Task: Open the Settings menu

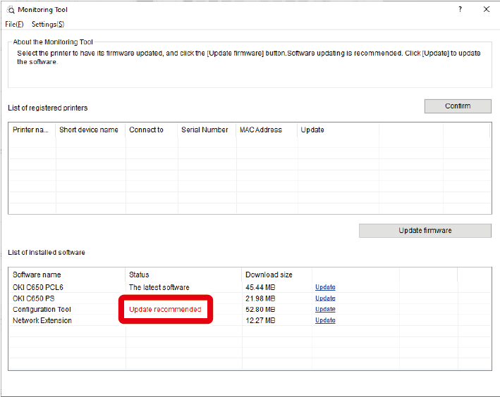Action: pos(48,24)
